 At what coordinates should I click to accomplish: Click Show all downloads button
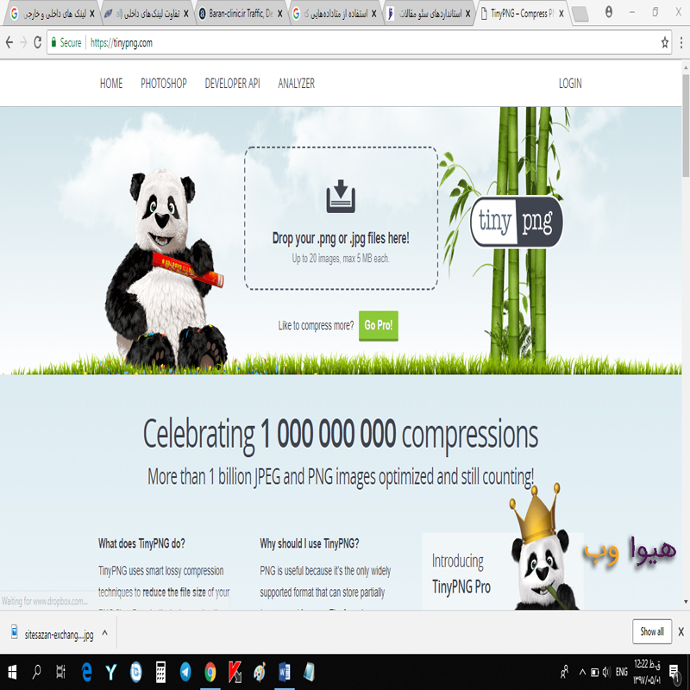pos(652,631)
